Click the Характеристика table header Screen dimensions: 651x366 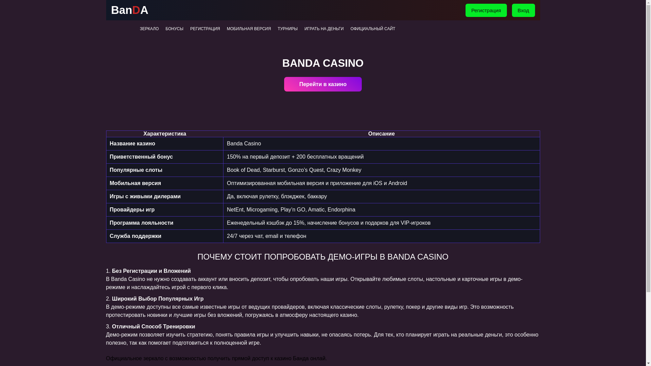pyautogui.click(x=165, y=134)
